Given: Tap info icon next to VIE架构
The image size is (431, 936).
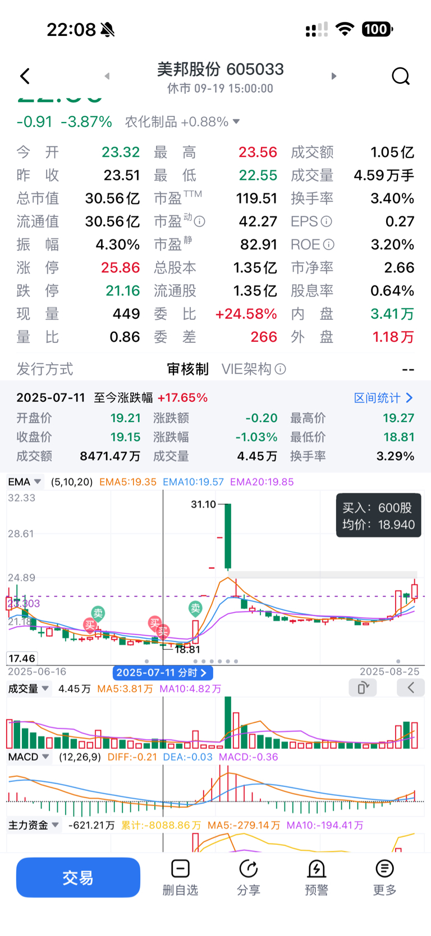Looking at the screenshot, I should pyautogui.click(x=281, y=369).
